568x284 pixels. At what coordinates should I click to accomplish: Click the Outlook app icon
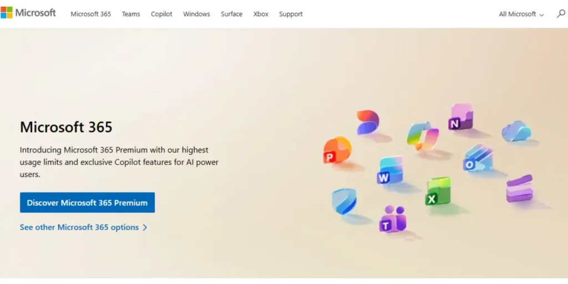coord(478,158)
